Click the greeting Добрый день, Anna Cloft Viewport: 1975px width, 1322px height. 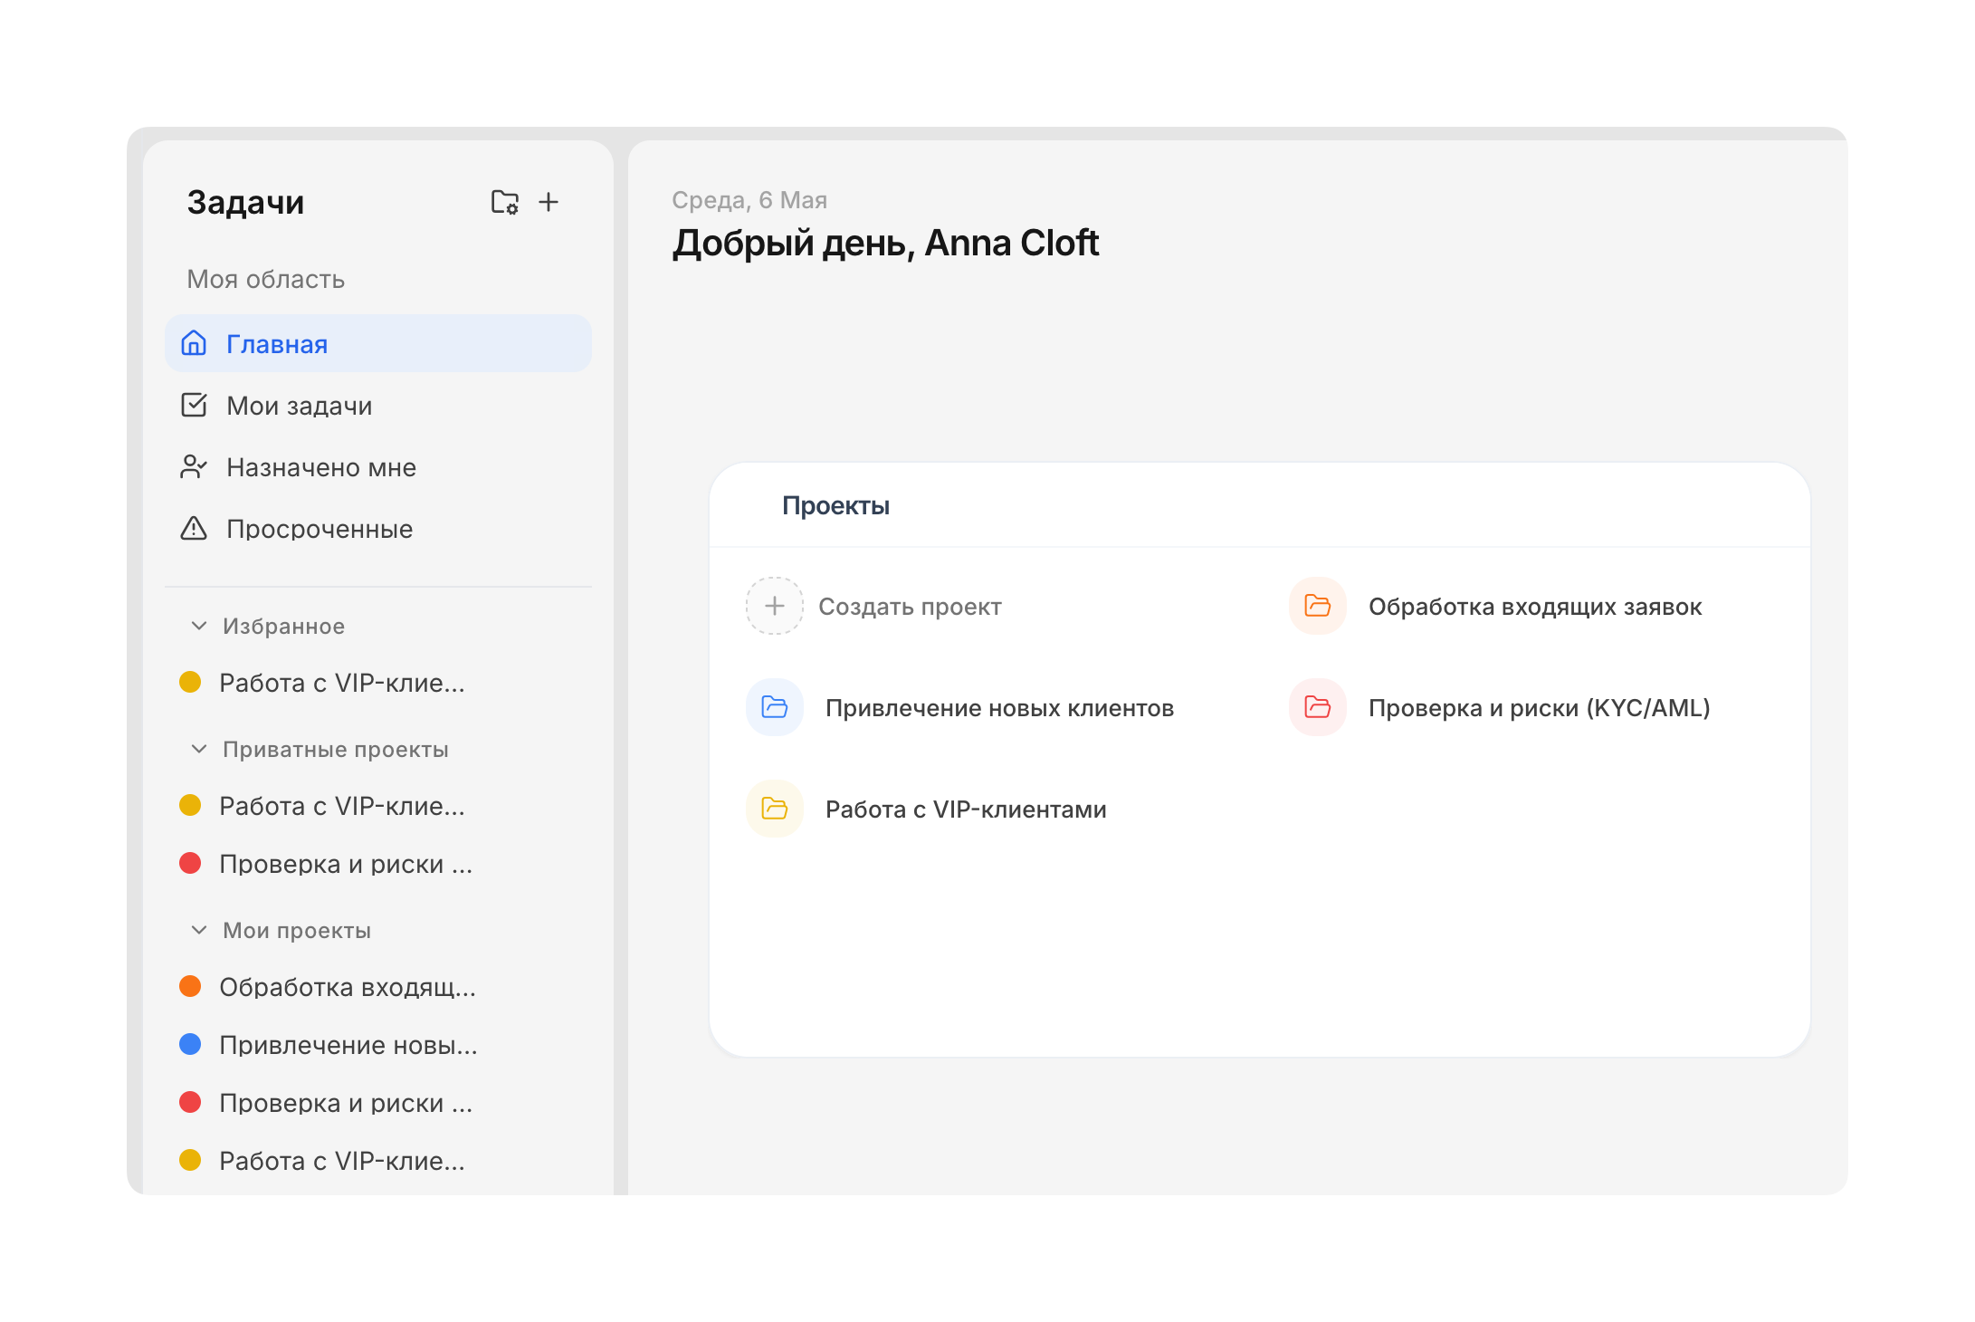coord(885,243)
